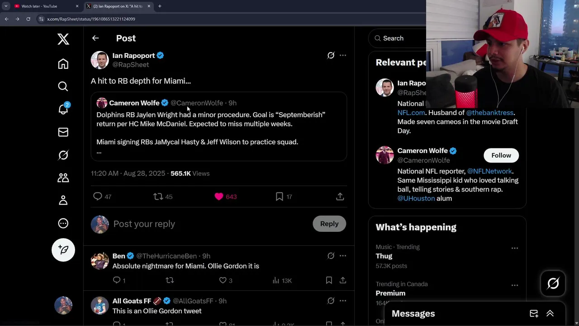Click new message icon in Messages drawer
Screen dimensions: 579x326
534,313
